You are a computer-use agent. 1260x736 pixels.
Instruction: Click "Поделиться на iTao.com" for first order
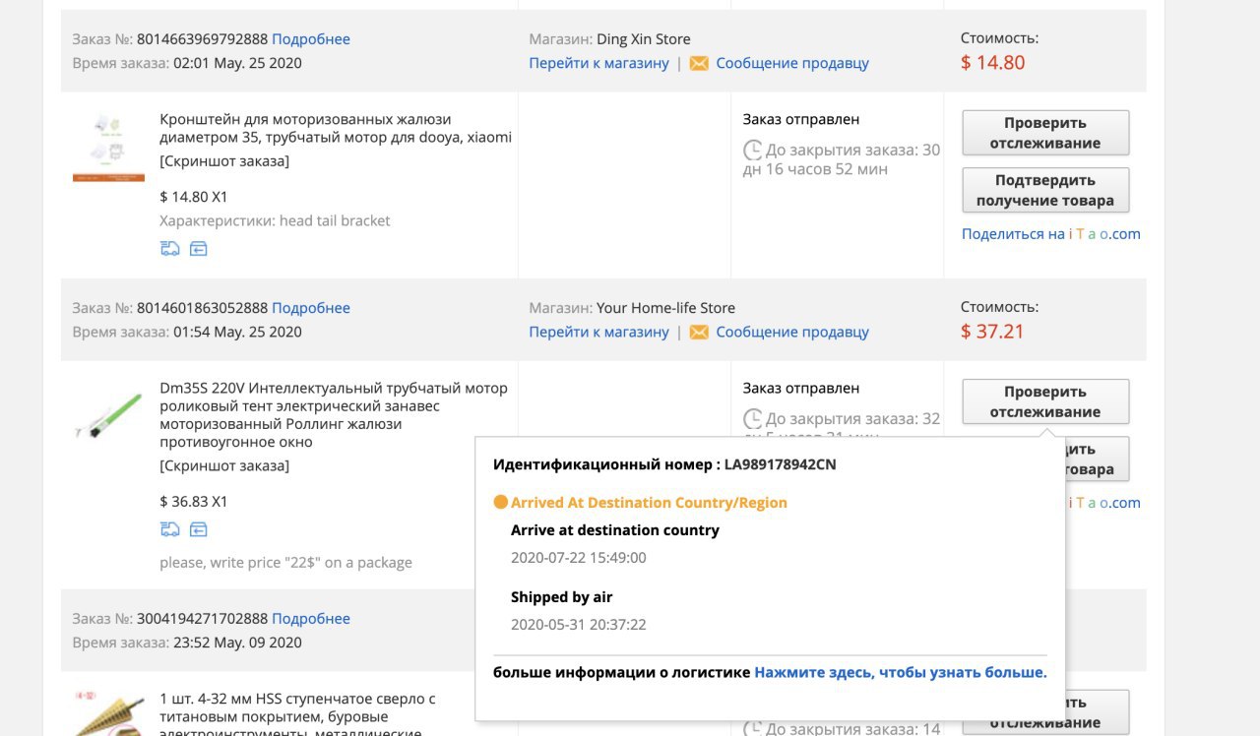pos(1051,234)
